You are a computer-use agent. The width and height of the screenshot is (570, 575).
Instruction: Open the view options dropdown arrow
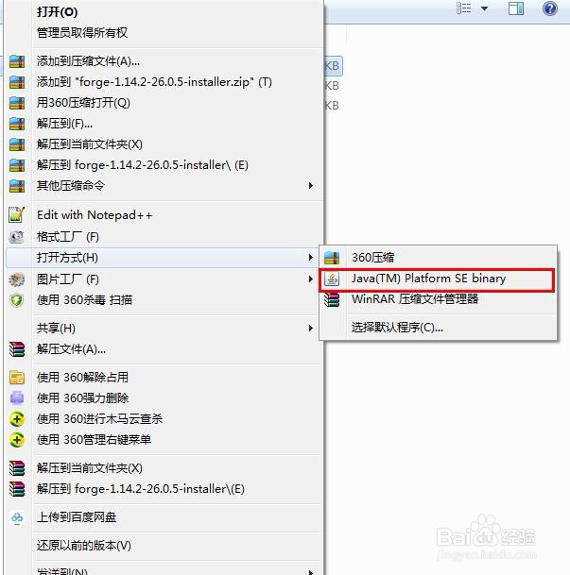(485, 8)
